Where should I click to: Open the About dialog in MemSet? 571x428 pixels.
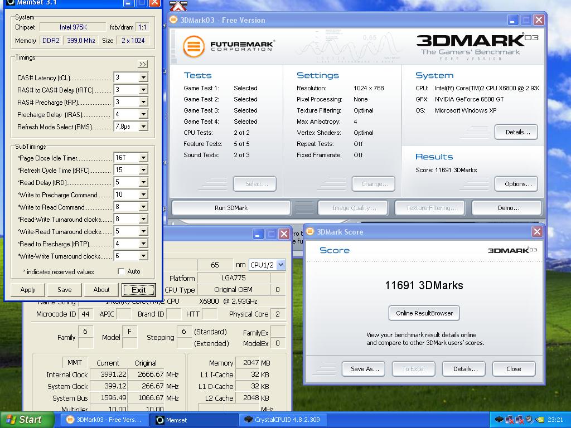point(101,290)
